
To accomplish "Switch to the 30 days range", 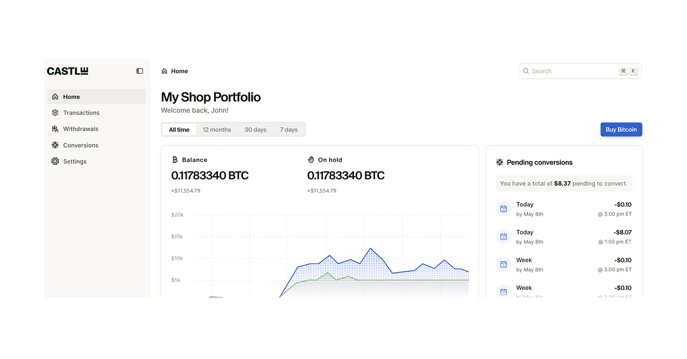I will [x=255, y=130].
